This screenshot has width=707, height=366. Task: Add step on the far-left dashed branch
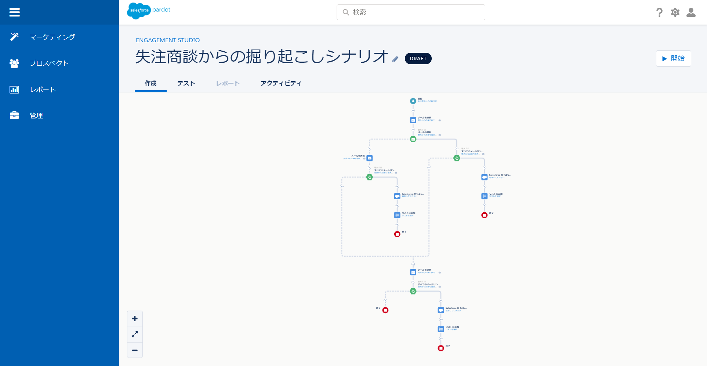[342, 187]
